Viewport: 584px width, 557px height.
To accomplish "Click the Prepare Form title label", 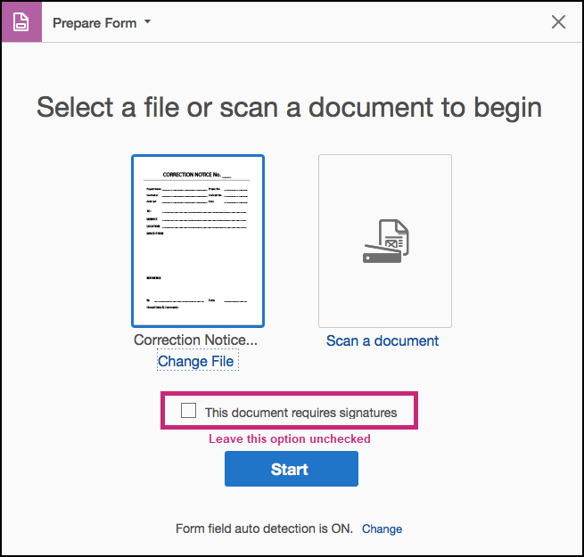I will click(x=95, y=23).
